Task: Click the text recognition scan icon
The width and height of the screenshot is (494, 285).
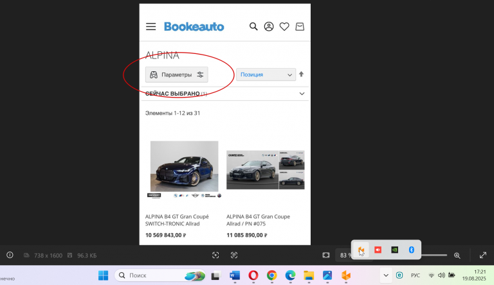Action: (233, 255)
